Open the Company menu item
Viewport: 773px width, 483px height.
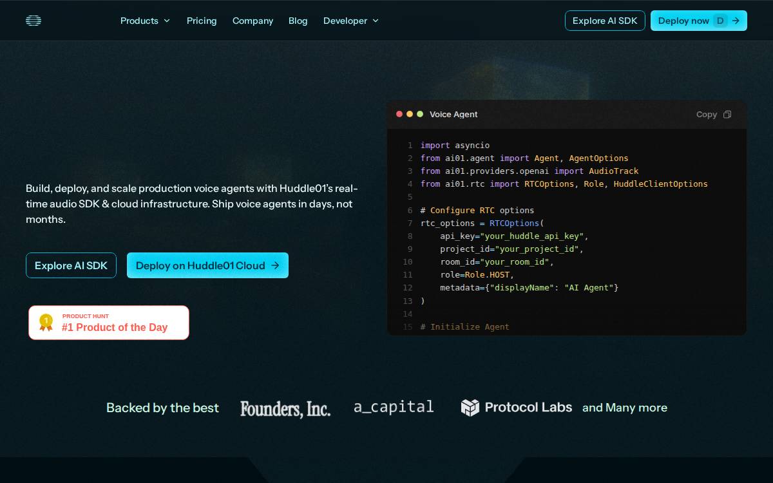253,21
